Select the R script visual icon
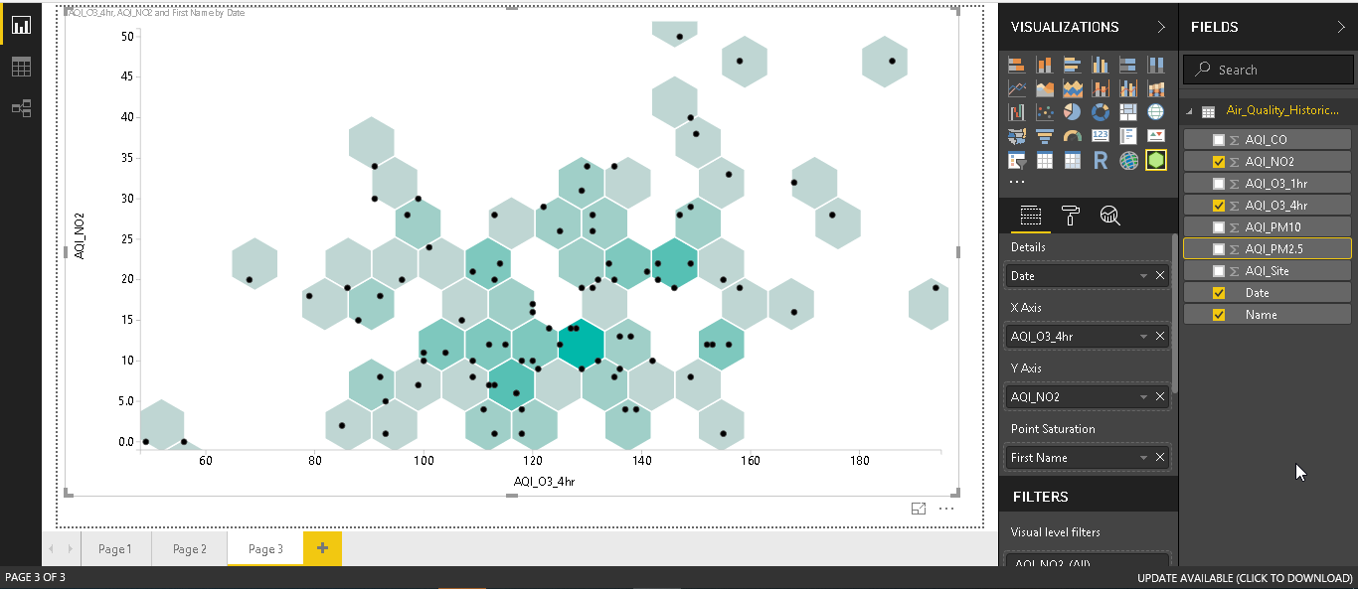The height and width of the screenshot is (589, 1358). (1100, 160)
